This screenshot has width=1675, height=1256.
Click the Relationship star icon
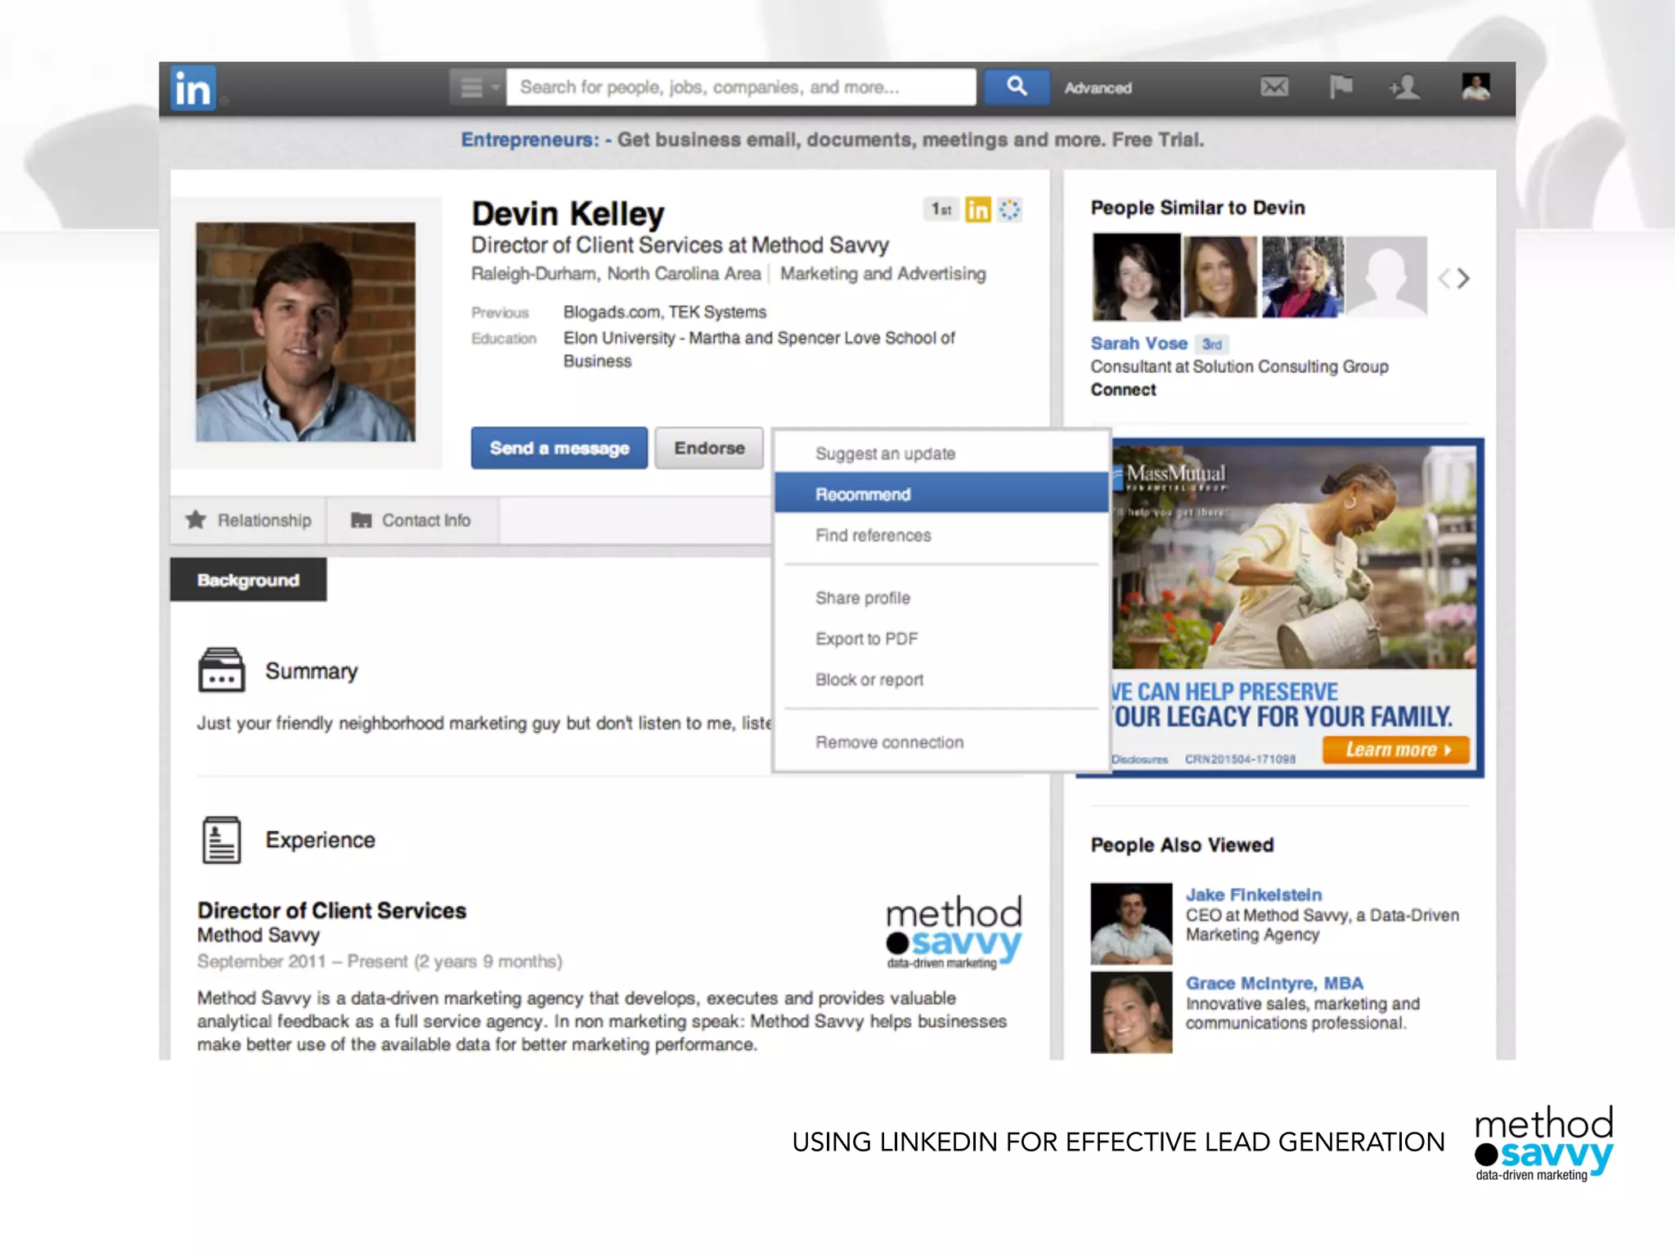195,519
